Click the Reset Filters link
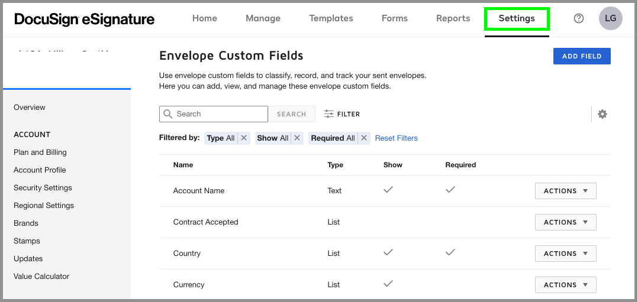This screenshot has width=638, height=302. [396, 138]
